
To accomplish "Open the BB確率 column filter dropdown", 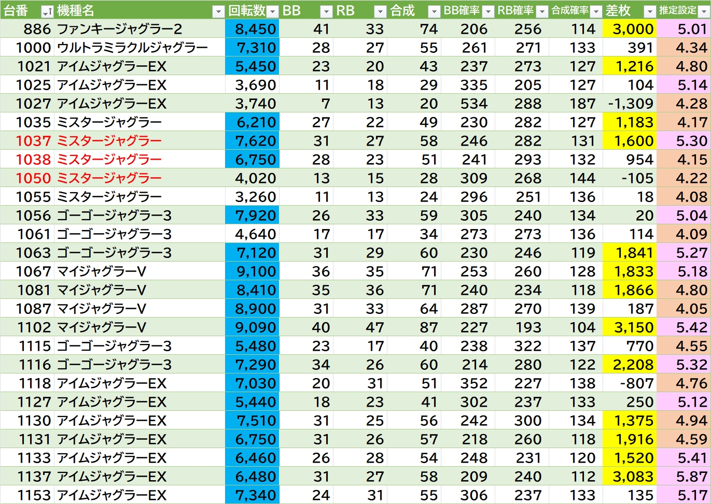I will [488, 11].
